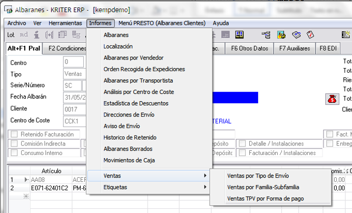Switch to the F6 Otros Datos tab
Image resolution: width=352 pixels, height=213 pixels.
[x=249, y=49]
